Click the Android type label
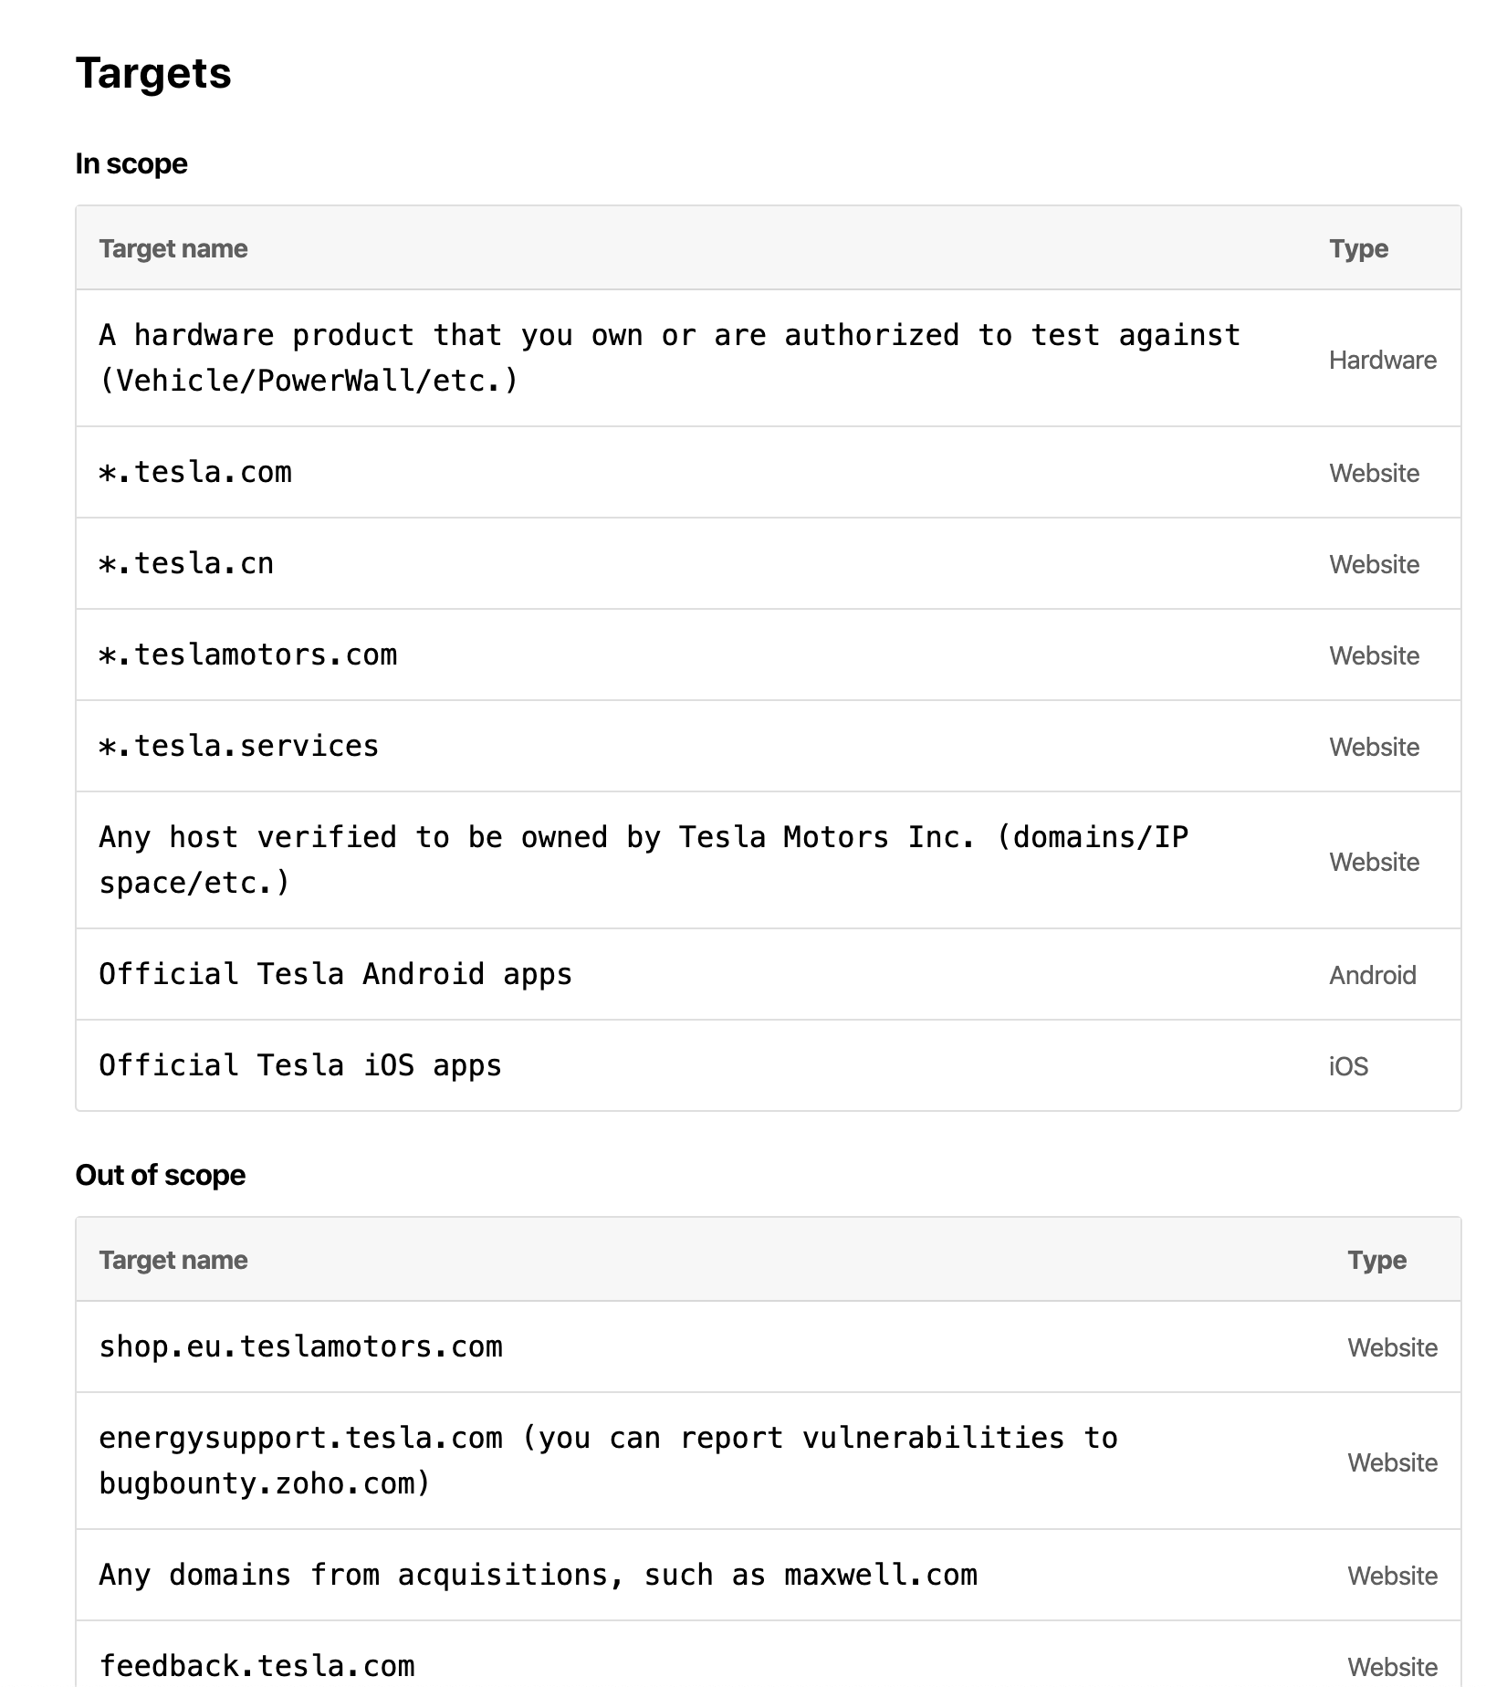The height and width of the screenshot is (1687, 1486). (x=1372, y=975)
